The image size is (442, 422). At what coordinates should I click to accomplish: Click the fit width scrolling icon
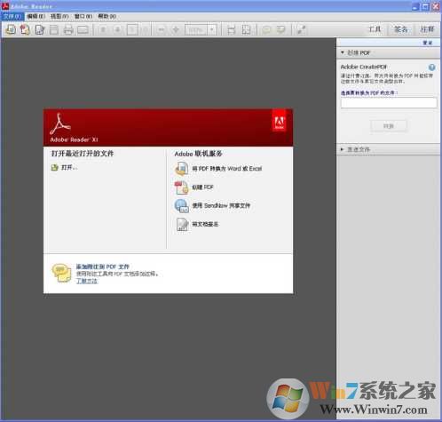coord(232,29)
